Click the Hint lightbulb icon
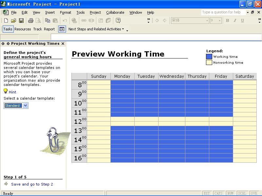The image size is (262, 196). pos(6,91)
